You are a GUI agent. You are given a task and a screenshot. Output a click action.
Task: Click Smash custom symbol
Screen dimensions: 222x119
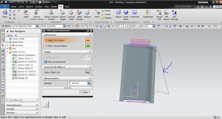(x=106, y=14)
